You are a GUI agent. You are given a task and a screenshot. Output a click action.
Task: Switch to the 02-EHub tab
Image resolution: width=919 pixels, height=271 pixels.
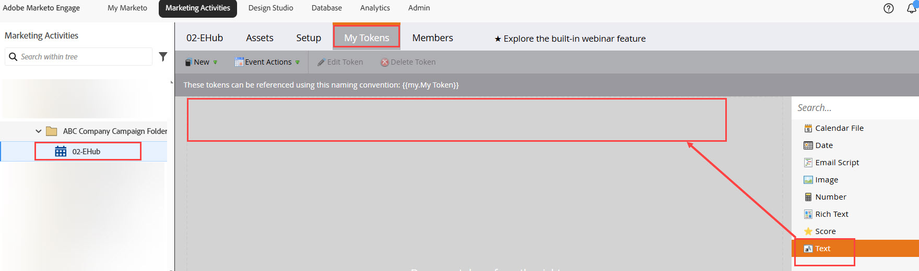(205, 38)
